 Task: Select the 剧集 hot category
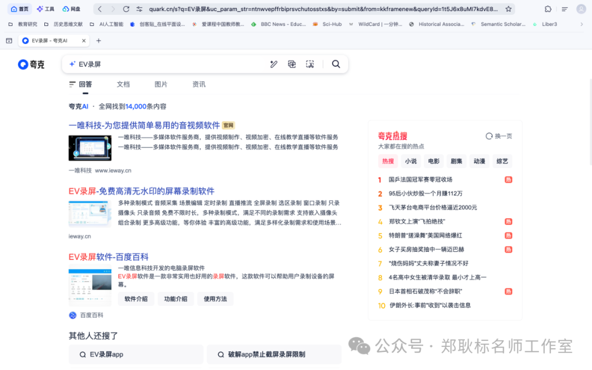(x=457, y=161)
